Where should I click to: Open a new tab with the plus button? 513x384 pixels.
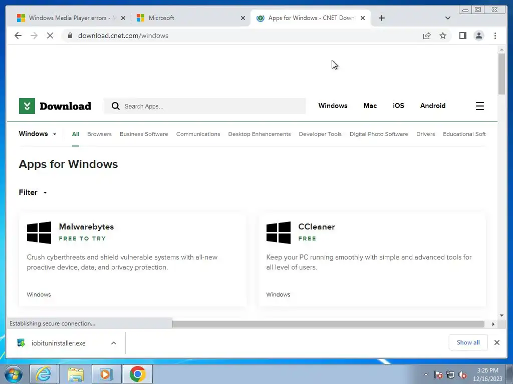pyautogui.click(x=381, y=18)
